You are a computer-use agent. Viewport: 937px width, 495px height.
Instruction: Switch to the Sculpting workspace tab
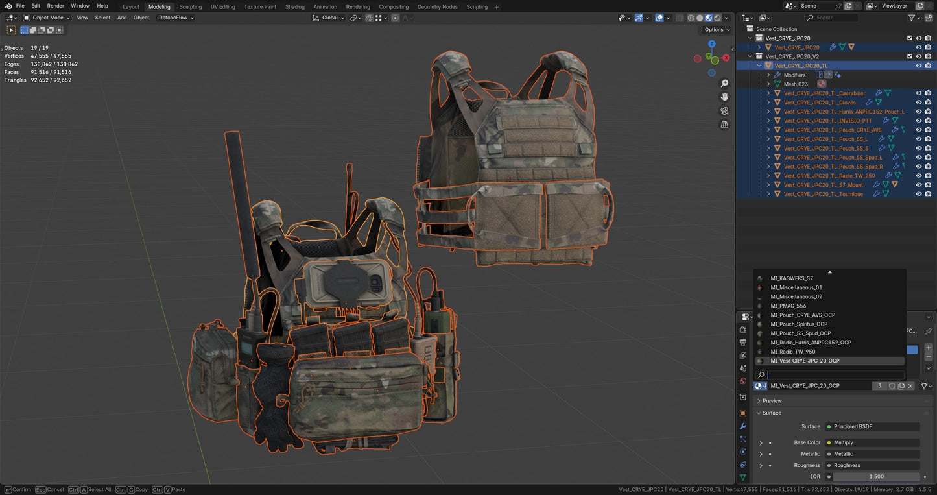pos(190,6)
